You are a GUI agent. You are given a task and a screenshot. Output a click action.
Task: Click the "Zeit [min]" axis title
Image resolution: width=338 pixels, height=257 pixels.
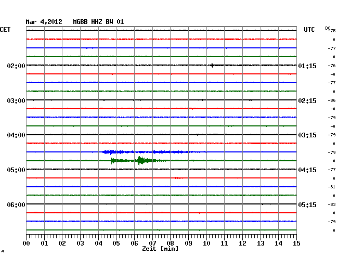click(x=160, y=249)
